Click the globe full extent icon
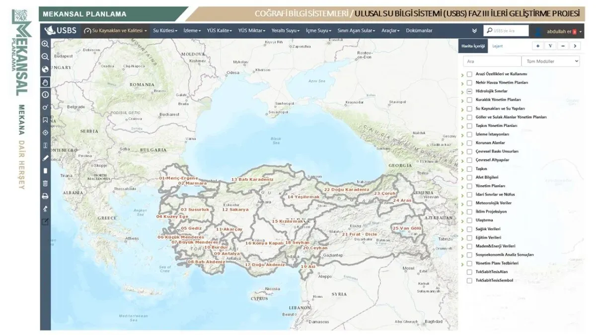This screenshot has height=335, width=596. (x=45, y=69)
